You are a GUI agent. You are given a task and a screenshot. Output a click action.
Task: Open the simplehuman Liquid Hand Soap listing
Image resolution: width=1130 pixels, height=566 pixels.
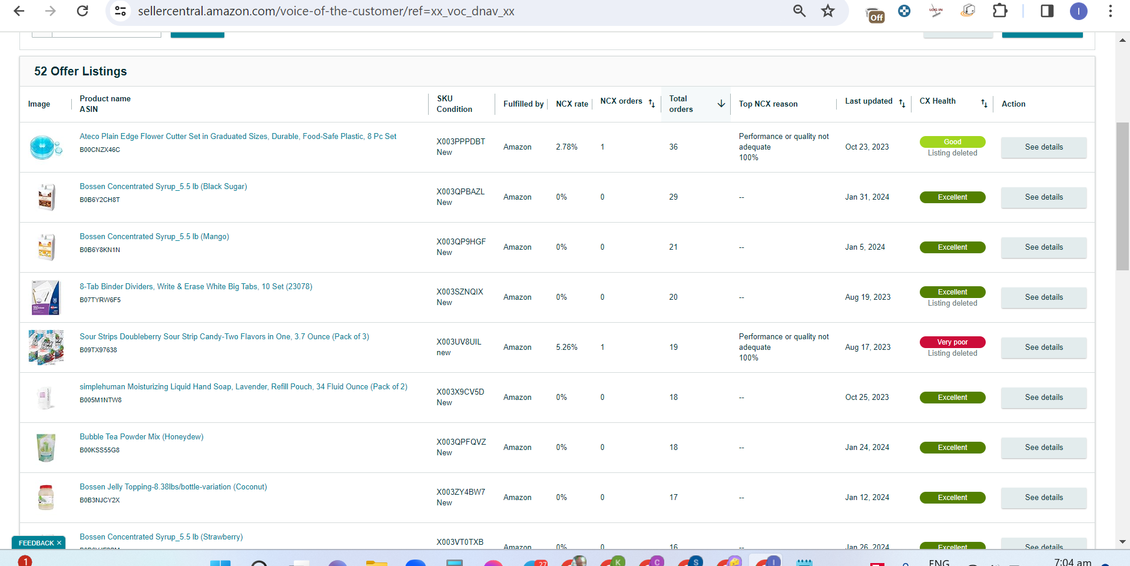[243, 386]
